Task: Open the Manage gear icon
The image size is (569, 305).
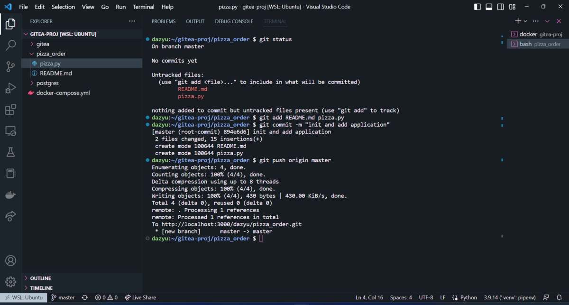Action: (10, 282)
